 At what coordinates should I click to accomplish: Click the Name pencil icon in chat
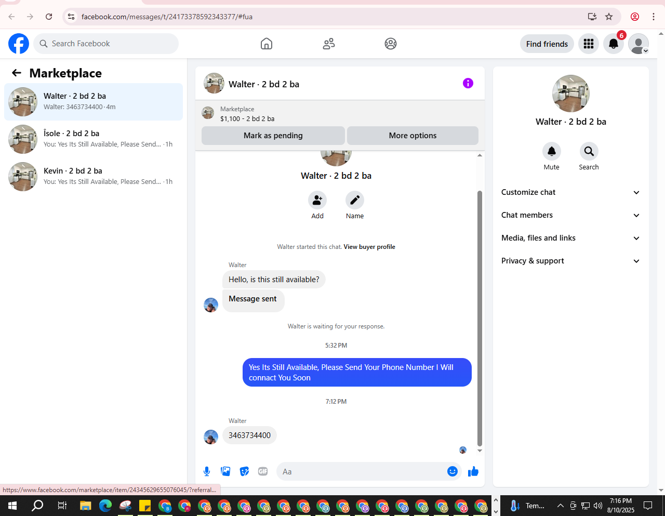pos(355,200)
